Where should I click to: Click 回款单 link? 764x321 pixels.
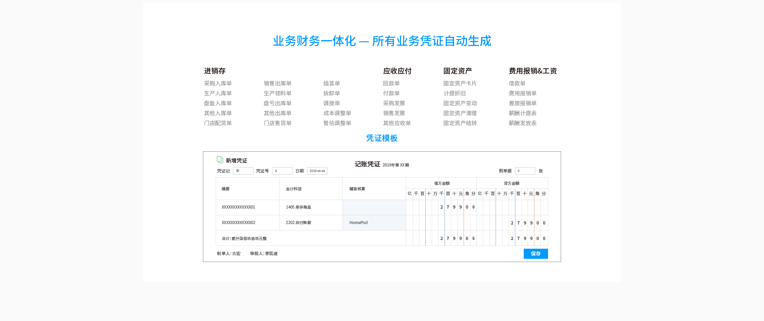tap(391, 83)
